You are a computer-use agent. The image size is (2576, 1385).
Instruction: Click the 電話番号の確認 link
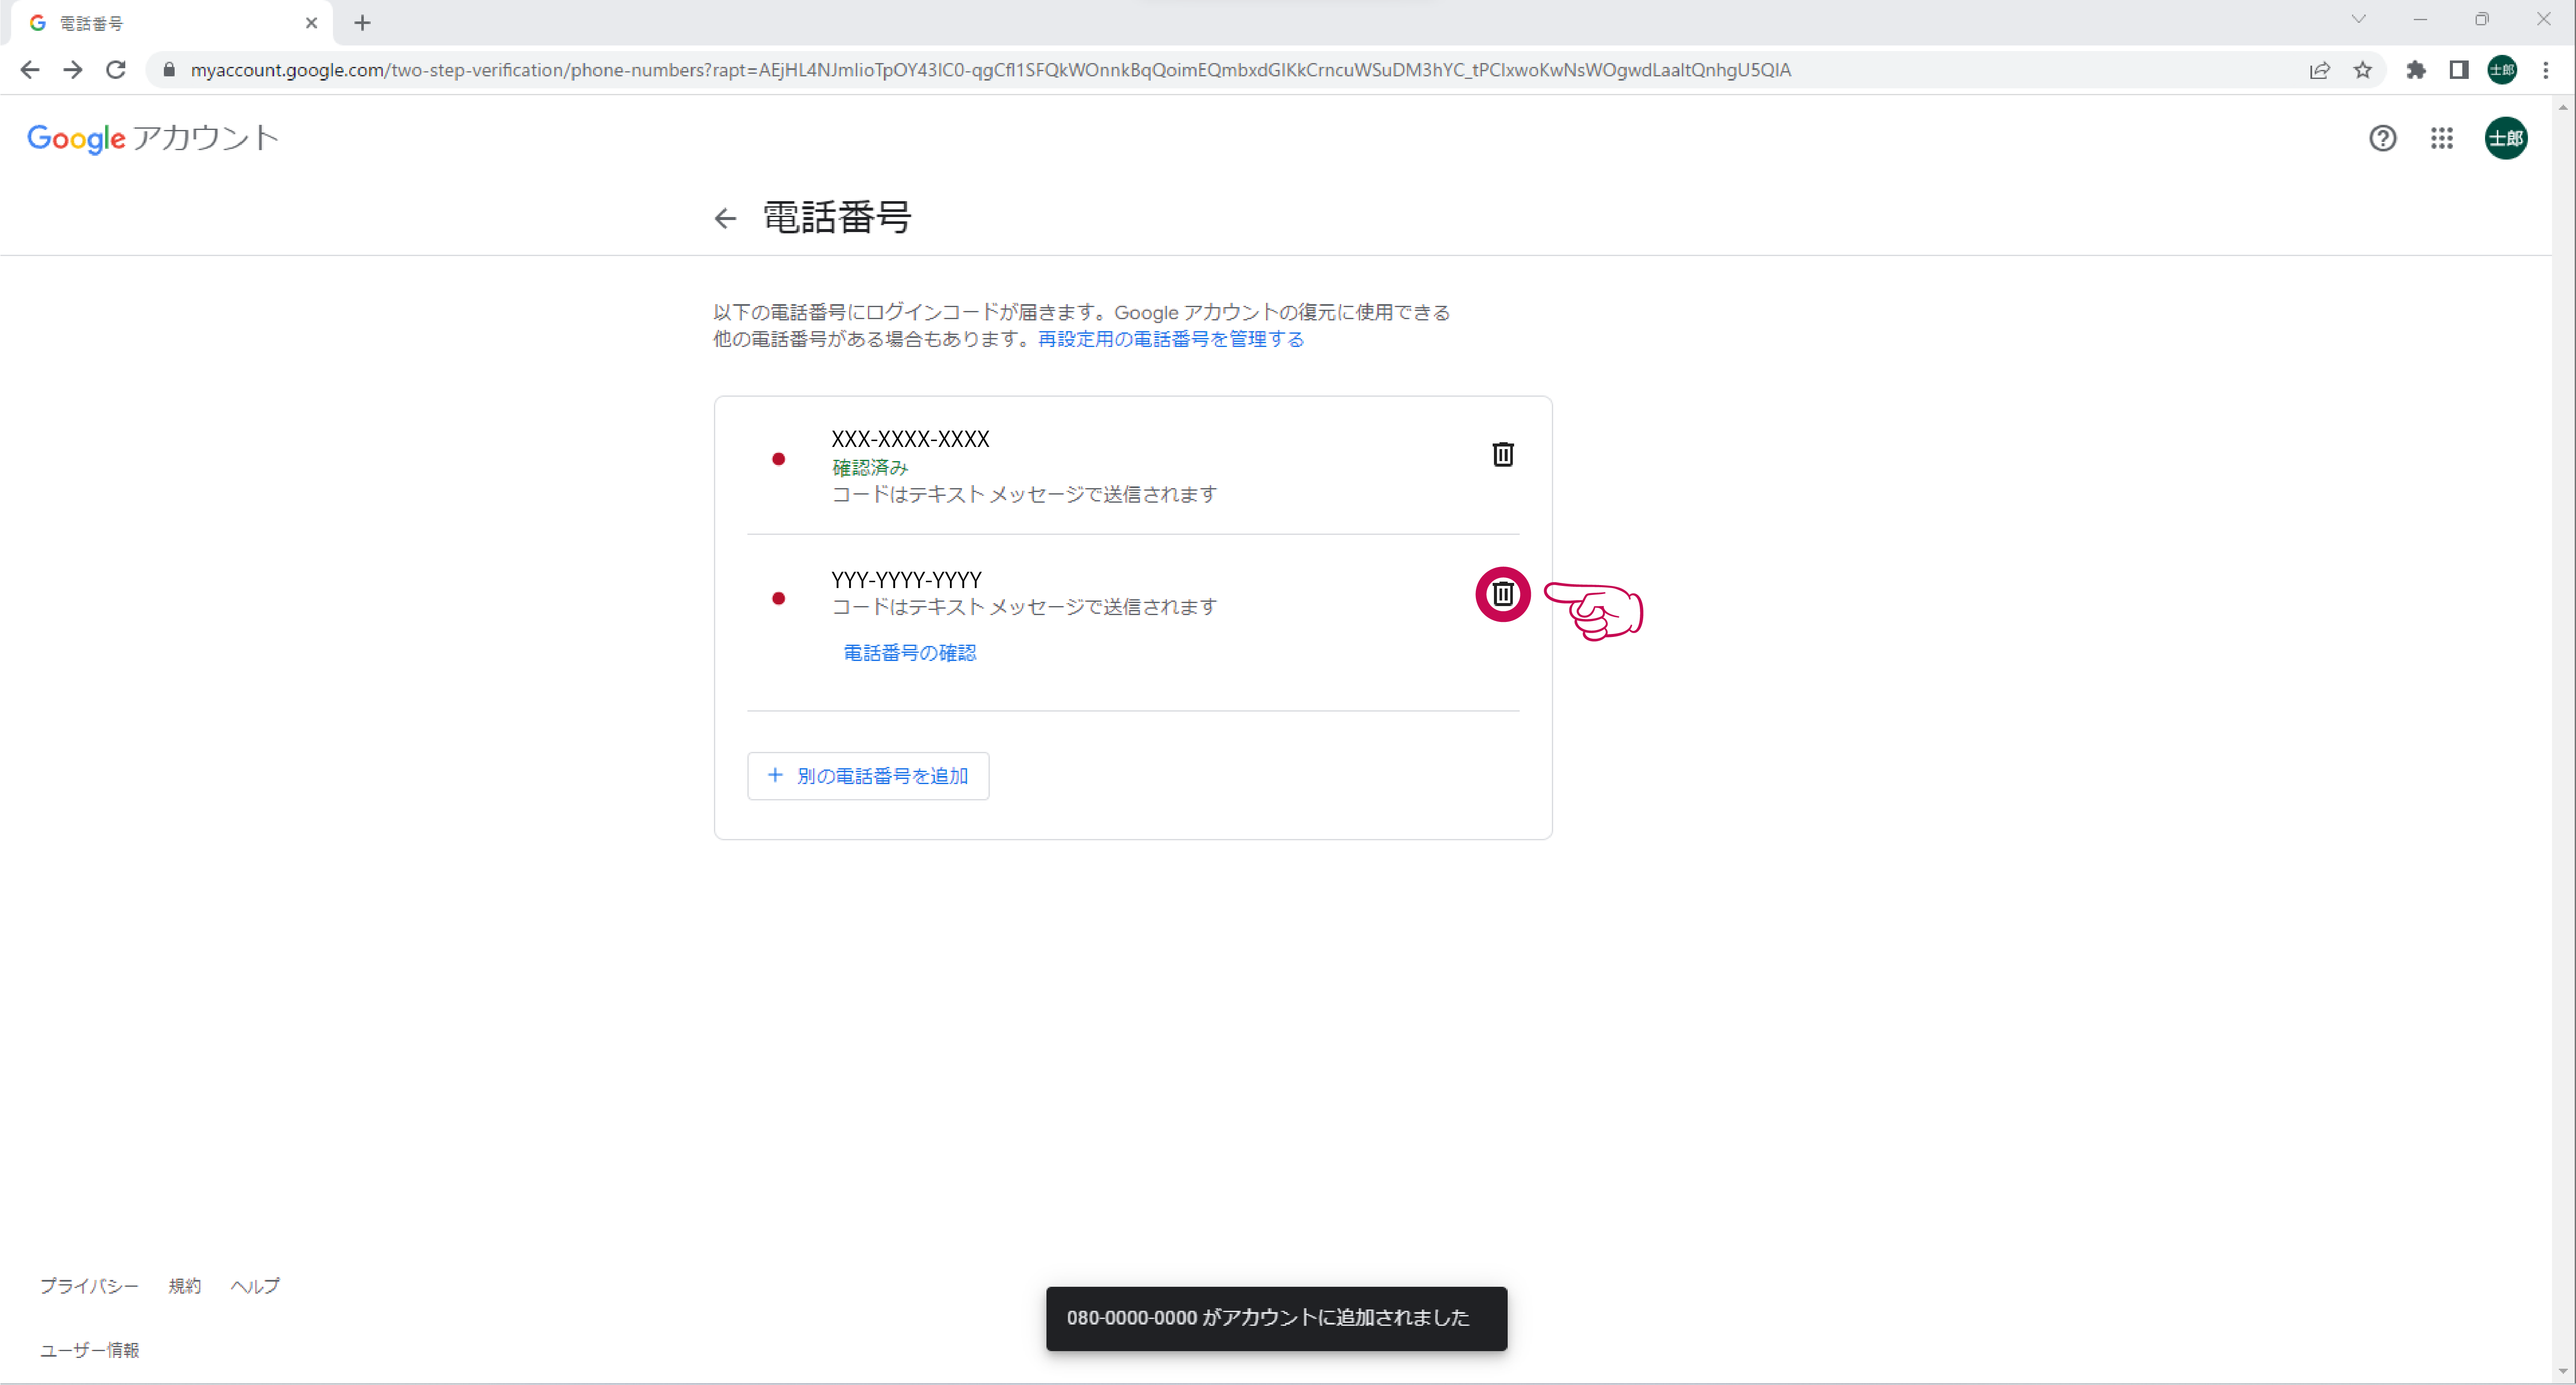909,653
